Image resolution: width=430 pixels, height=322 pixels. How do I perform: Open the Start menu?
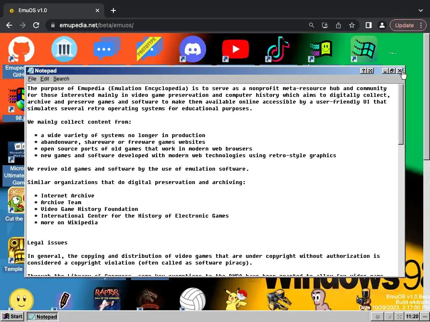click(12, 317)
